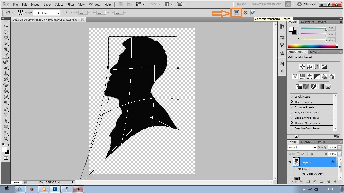344x193 pixels.
Task: Cancel the transform with the cancel icon
Action: [245, 13]
